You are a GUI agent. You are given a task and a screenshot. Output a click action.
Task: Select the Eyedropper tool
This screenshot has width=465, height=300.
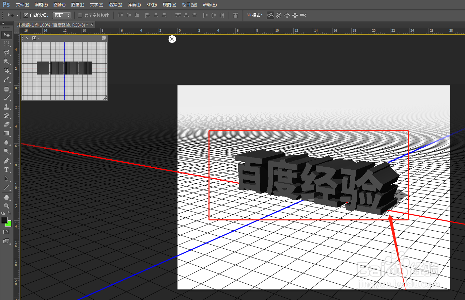click(x=6, y=80)
